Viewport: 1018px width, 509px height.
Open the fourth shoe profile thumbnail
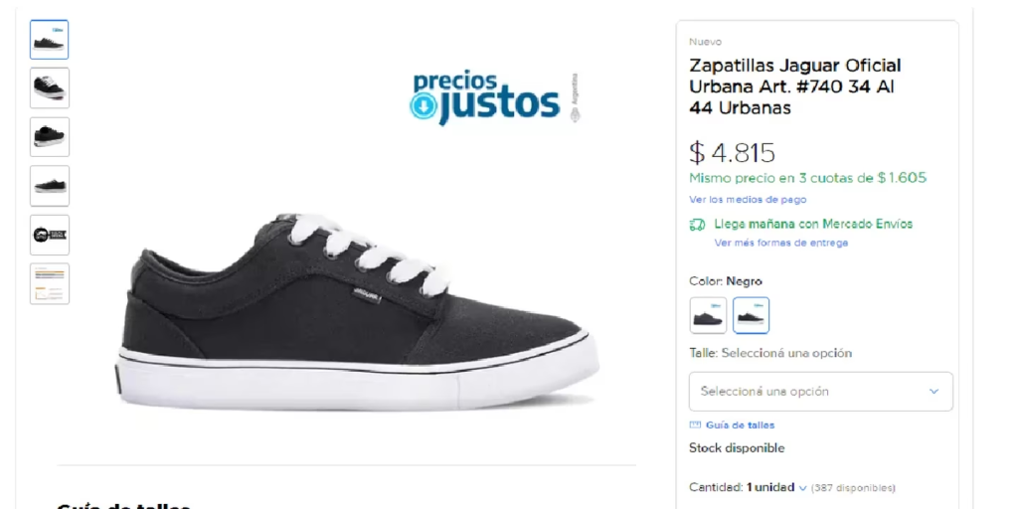[x=50, y=186]
